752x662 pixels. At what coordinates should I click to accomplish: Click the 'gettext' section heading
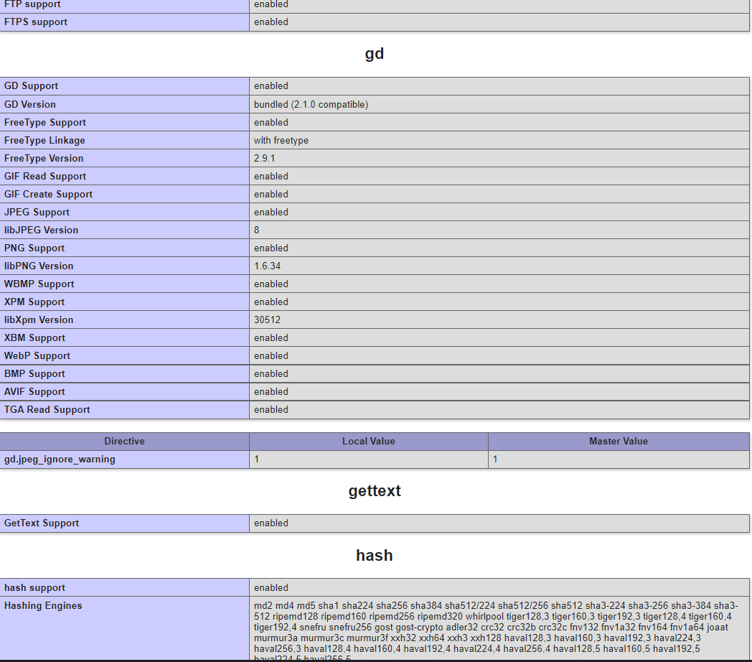(x=375, y=491)
